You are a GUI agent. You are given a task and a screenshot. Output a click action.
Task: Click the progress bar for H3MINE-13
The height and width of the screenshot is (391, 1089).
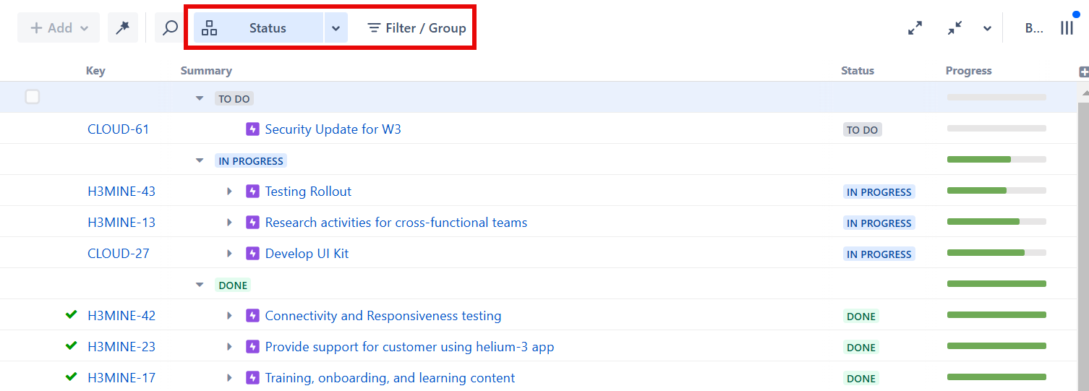pyautogui.click(x=996, y=222)
